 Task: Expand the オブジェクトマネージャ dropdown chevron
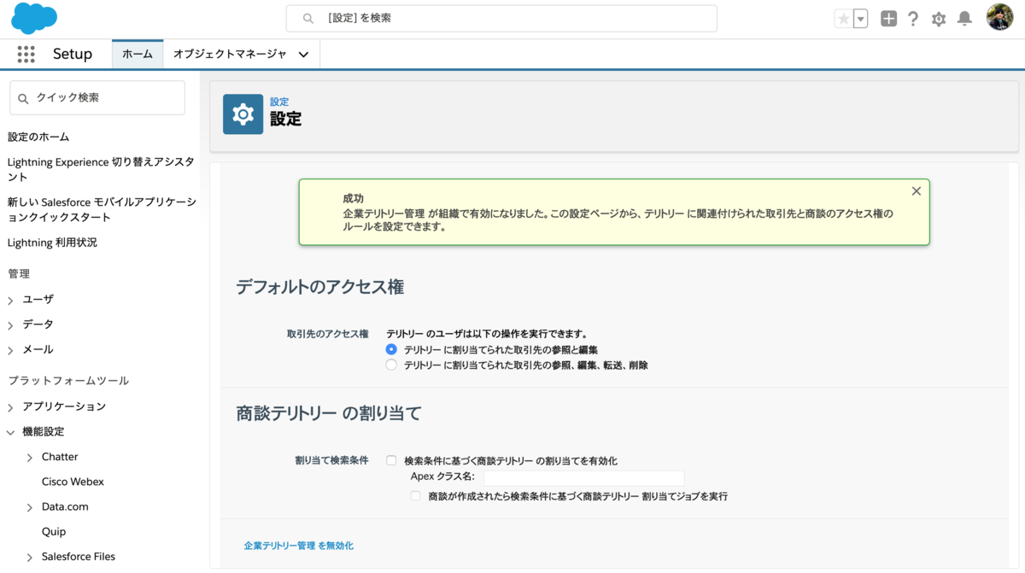(303, 53)
